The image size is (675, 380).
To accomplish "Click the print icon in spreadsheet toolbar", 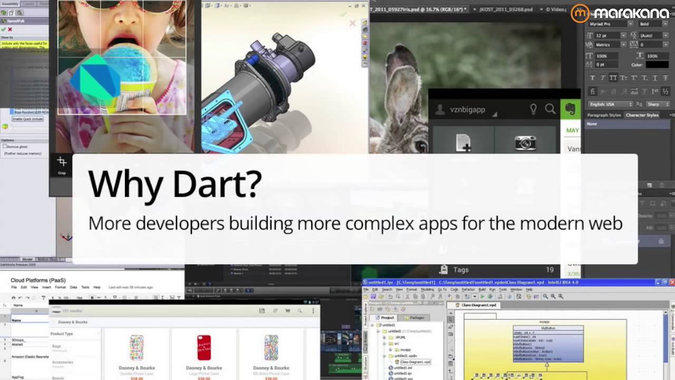I will click(14, 298).
